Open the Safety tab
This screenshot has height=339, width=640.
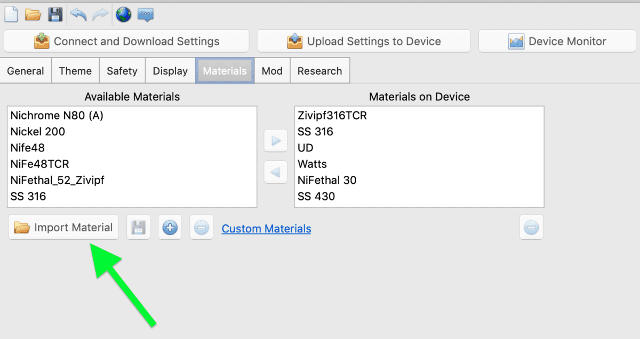[x=122, y=71]
